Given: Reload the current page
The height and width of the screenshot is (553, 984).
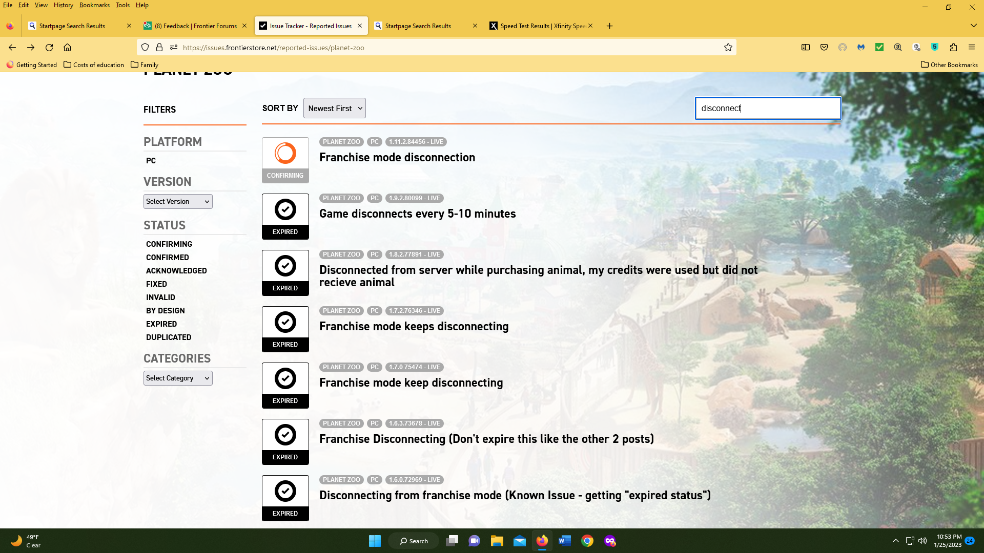Looking at the screenshot, I should click(49, 47).
